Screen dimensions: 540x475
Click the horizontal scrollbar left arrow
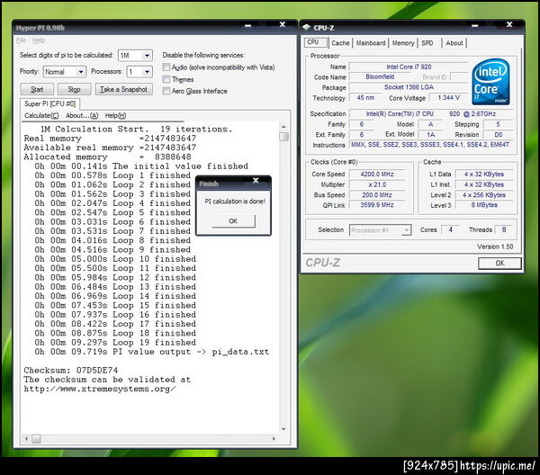pos(26,439)
